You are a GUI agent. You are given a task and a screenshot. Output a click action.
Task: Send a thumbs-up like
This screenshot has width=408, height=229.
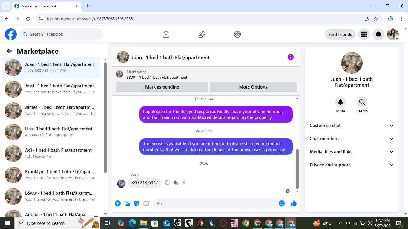pyautogui.click(x=294, y=203)
